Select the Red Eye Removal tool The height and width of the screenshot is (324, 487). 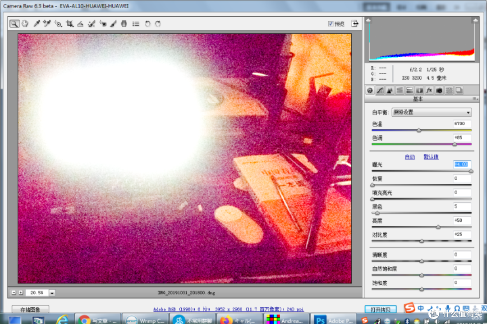[x=102, y=23]
